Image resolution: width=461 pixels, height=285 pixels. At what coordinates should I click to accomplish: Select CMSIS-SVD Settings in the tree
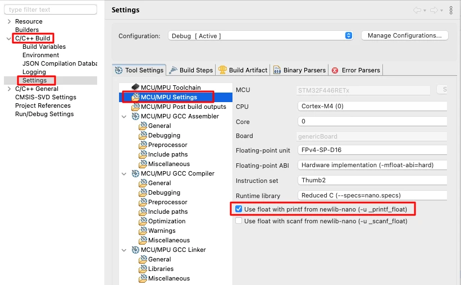click(45, 97)
